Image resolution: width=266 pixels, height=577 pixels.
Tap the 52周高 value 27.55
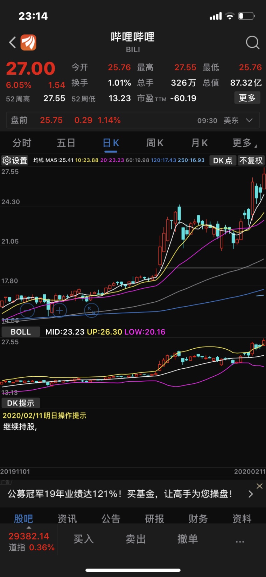coord(54,99)
